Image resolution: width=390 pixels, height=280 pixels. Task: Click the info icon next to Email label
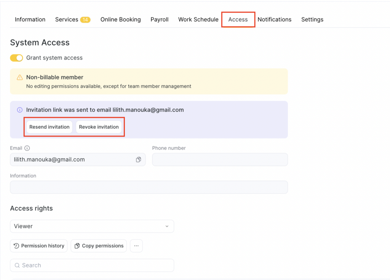[27, 148]
